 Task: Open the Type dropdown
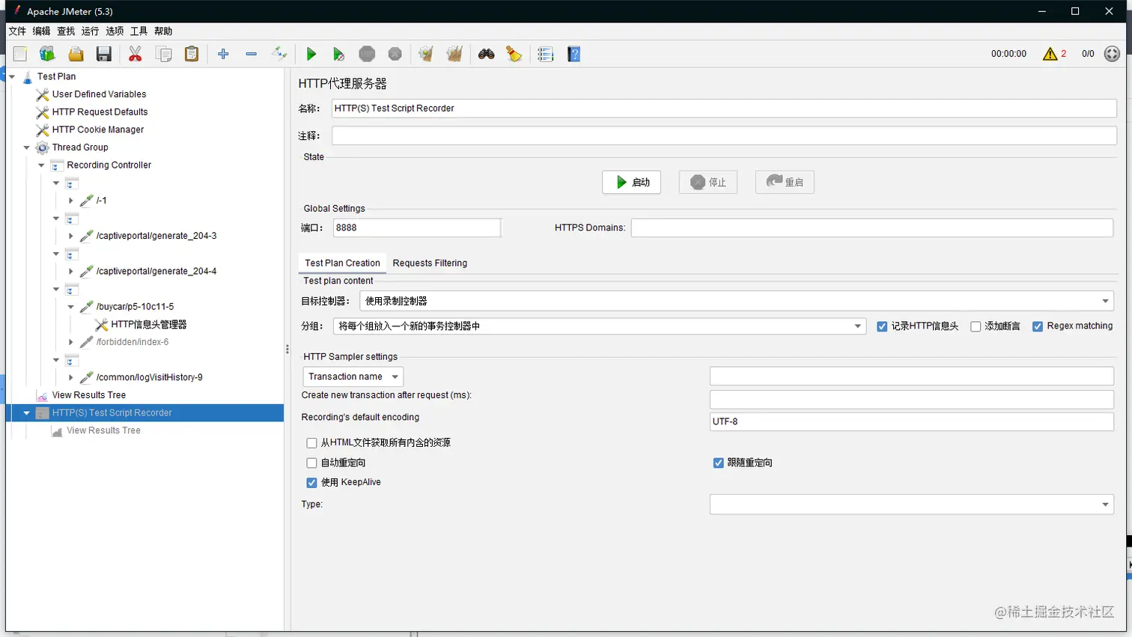coord(911,505)
